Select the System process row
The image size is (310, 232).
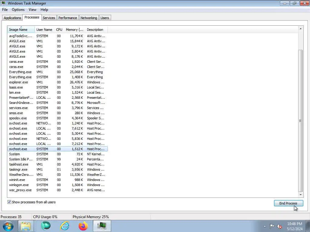click(58, 154)
